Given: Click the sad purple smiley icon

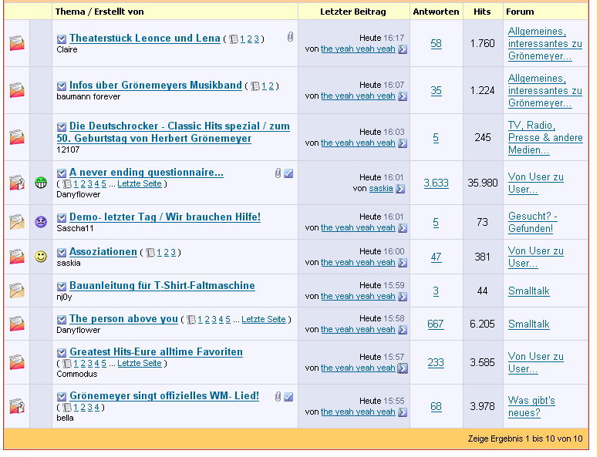Looking at the screenshot, I should click(41, 222).
